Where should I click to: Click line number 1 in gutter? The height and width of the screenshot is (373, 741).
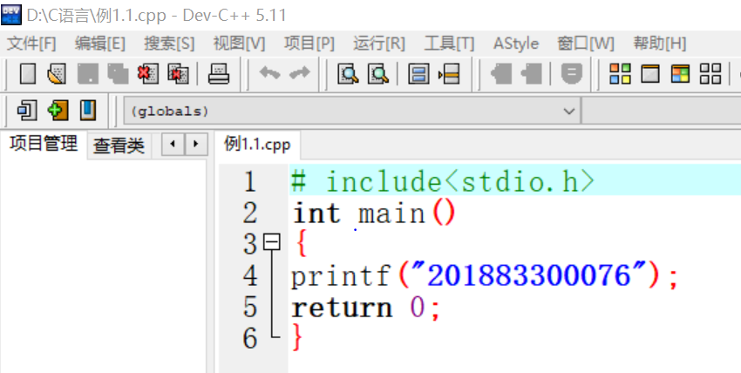click(x=250, y=181)
